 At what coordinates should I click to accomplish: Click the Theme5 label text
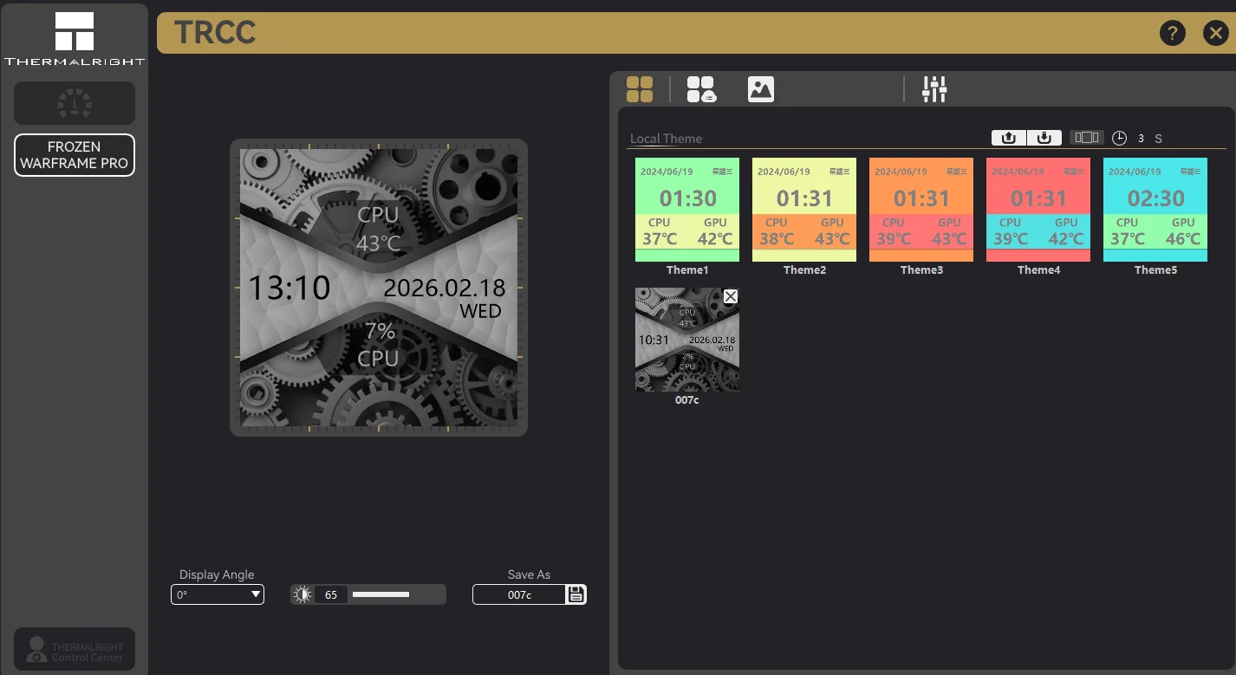pyautogui.click(x=1155, y=270)
